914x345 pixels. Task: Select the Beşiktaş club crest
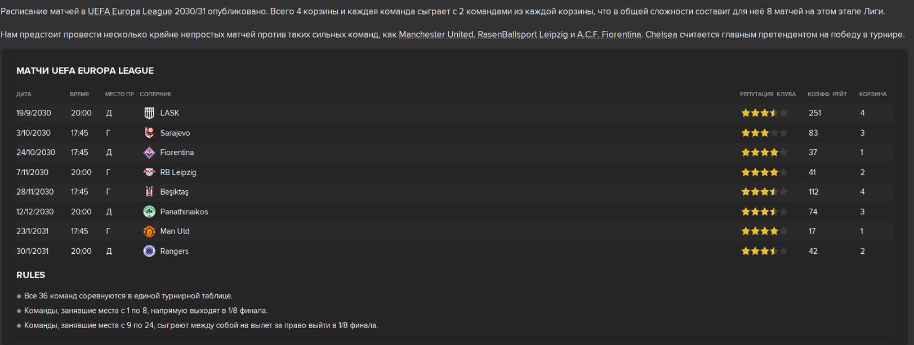coord(149,192)
